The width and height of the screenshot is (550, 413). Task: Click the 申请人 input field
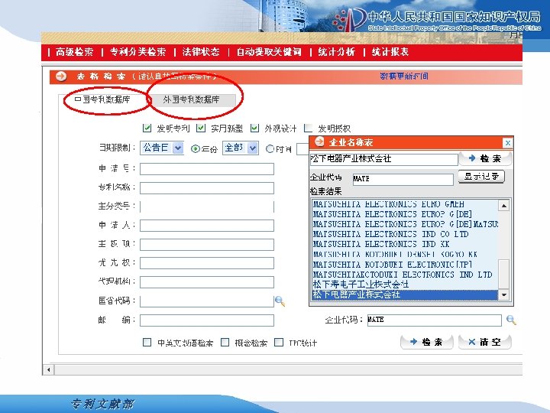207,226
